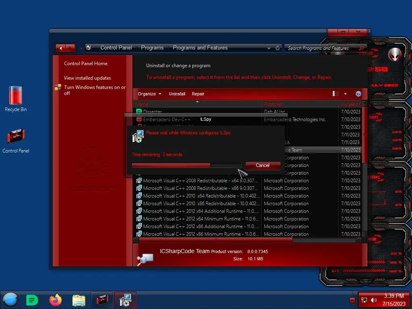Cancel the ILSpy configuration dialog
Image resolution: width=412 pixels, height=309 pixels.
point(263,165)
